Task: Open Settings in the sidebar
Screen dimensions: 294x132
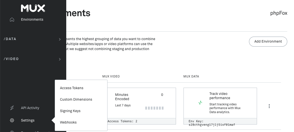Action: pos(28,120)
